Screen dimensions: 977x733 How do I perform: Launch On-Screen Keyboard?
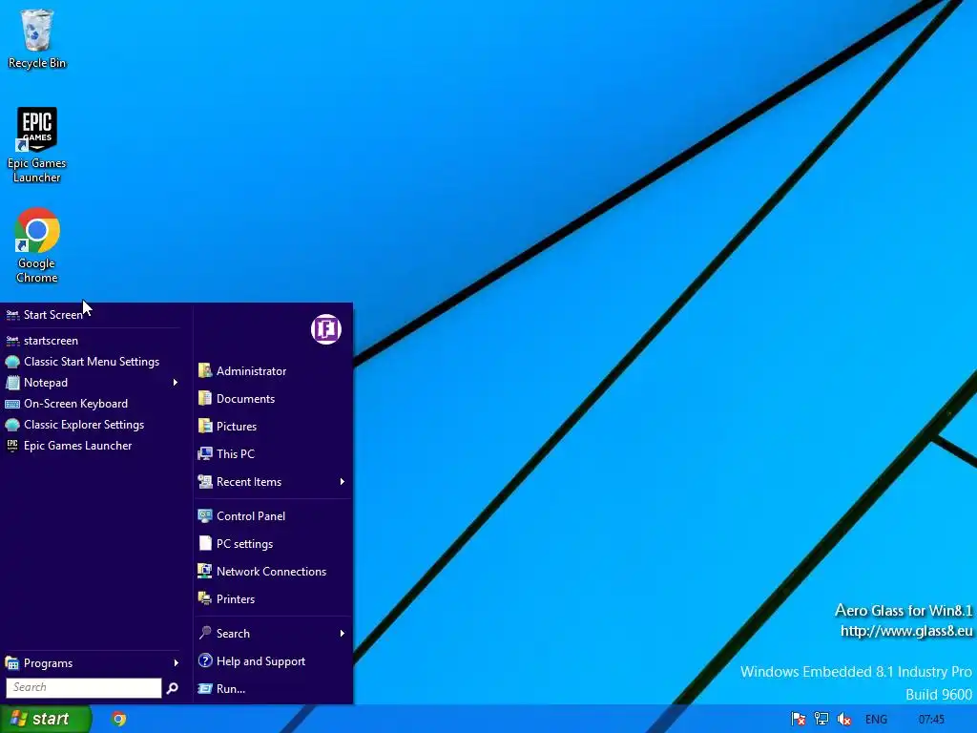tap(93, 404)
